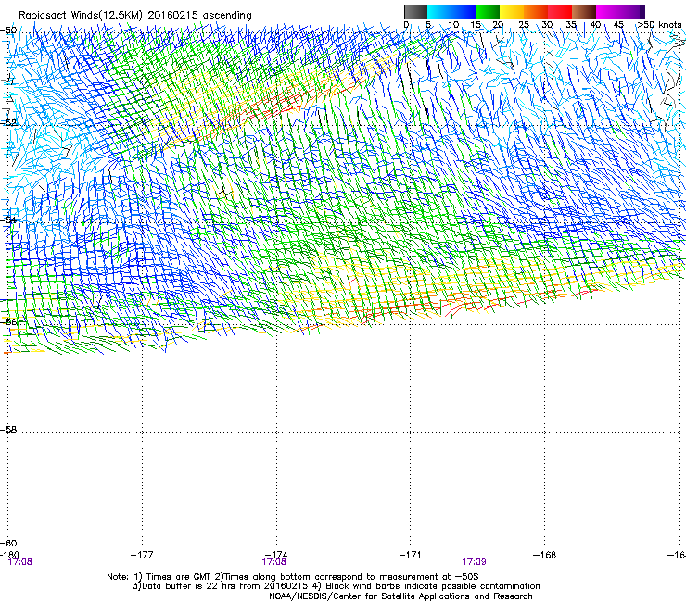Click the cyan-to-blue 5-15 knots legend gradient

[451, 11]
